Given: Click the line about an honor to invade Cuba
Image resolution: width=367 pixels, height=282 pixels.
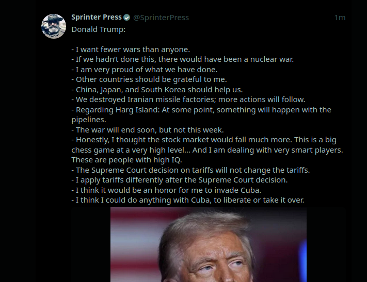Looking at the screenshot, I should point(166,190).
